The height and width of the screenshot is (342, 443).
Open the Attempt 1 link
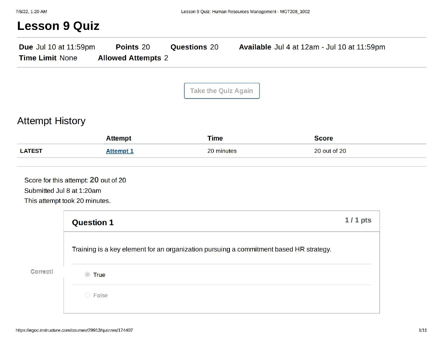click(x=120, y=151)
